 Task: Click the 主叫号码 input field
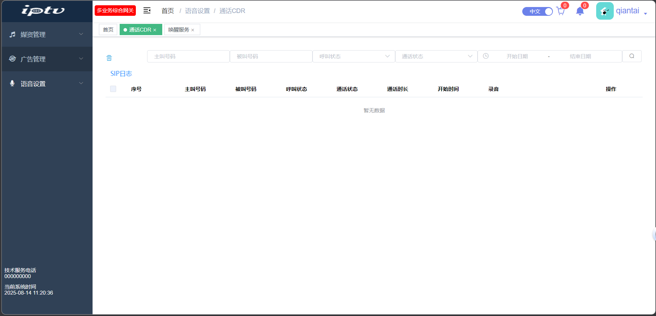(188, 56)
